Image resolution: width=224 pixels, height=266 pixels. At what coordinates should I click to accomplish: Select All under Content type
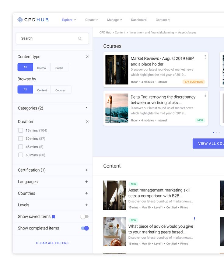tap(25, 67)
